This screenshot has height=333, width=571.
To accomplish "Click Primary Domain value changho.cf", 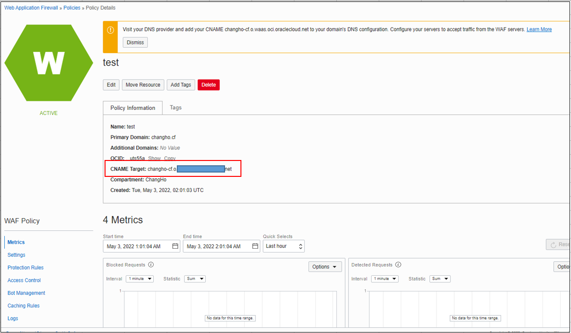I will click(x=163, y=137).
